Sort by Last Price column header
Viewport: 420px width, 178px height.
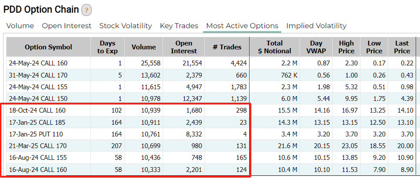tap(402, 47)
